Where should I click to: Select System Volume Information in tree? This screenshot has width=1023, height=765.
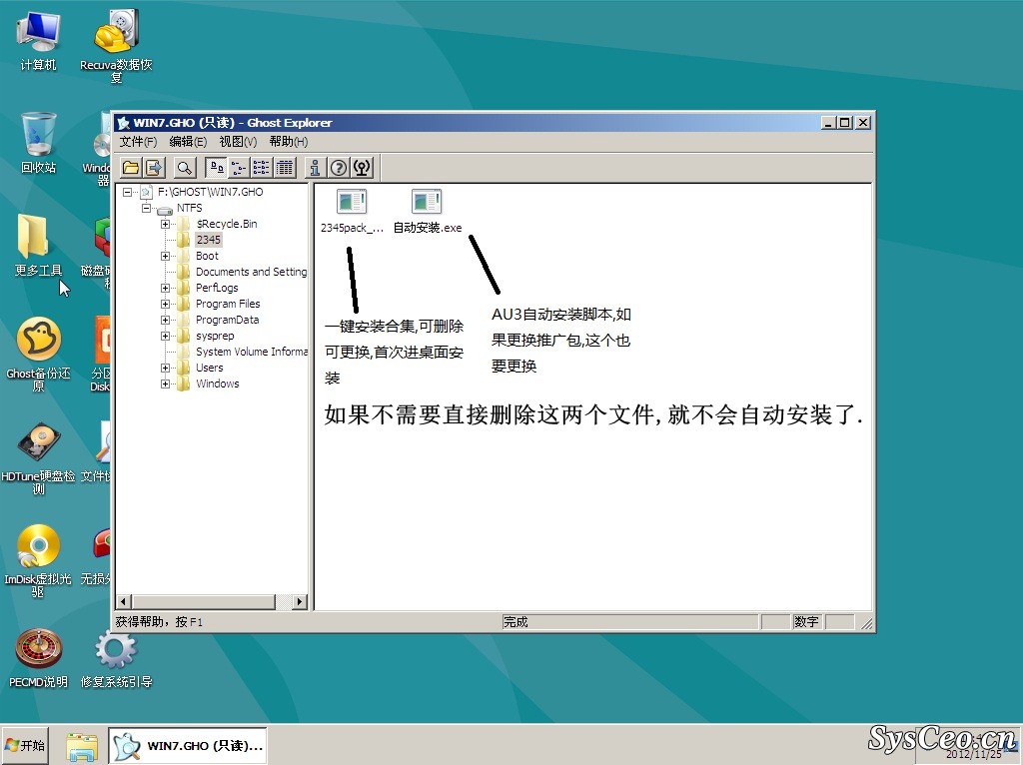tap(251, 352)
